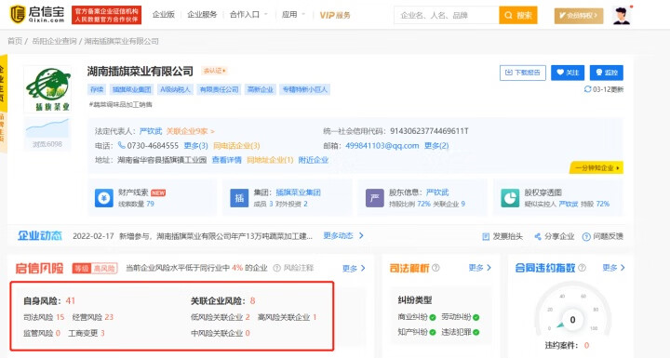Open the 企业服务 menu item
The width and height of the screenshot is (670, 358).
202,15
